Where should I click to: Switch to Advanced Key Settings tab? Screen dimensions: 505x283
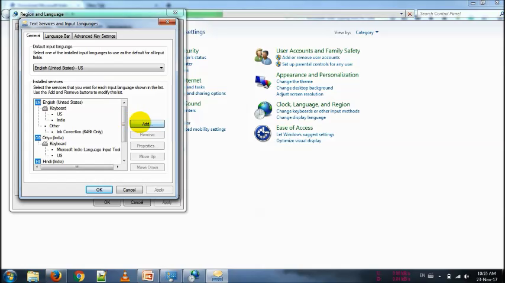[x=95, y=36]
